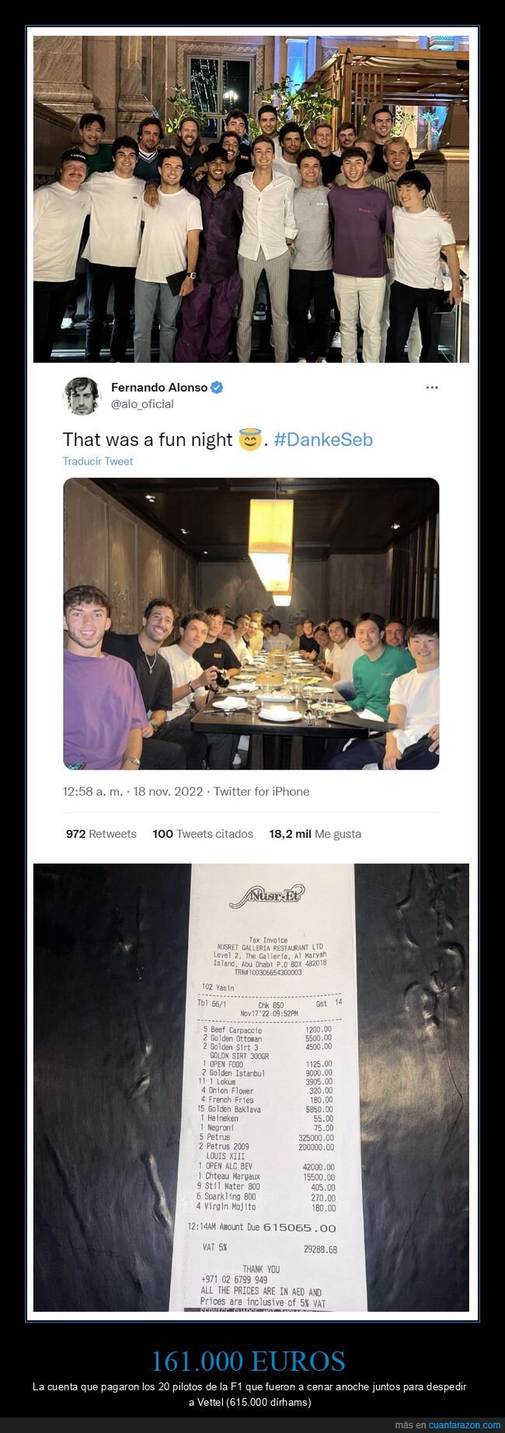505x1433 pixels.
Task: Click the angel emoji in the tweet
Action: (x=249, y=440)
